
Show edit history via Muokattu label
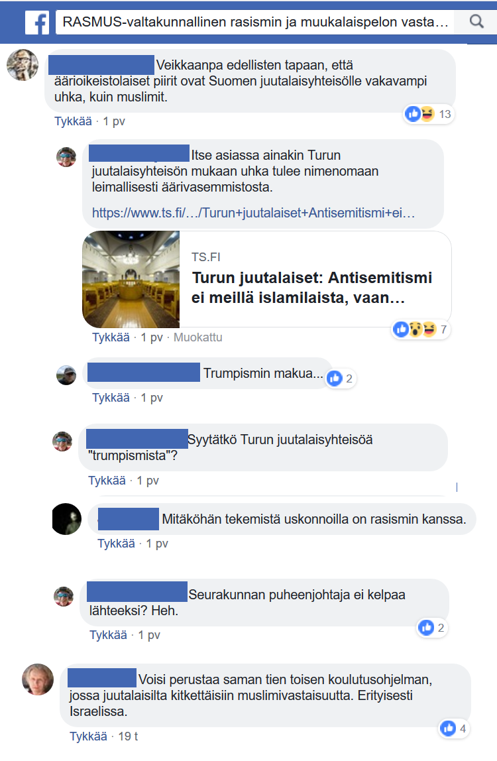pyautogui.click(x=198, y=337)
